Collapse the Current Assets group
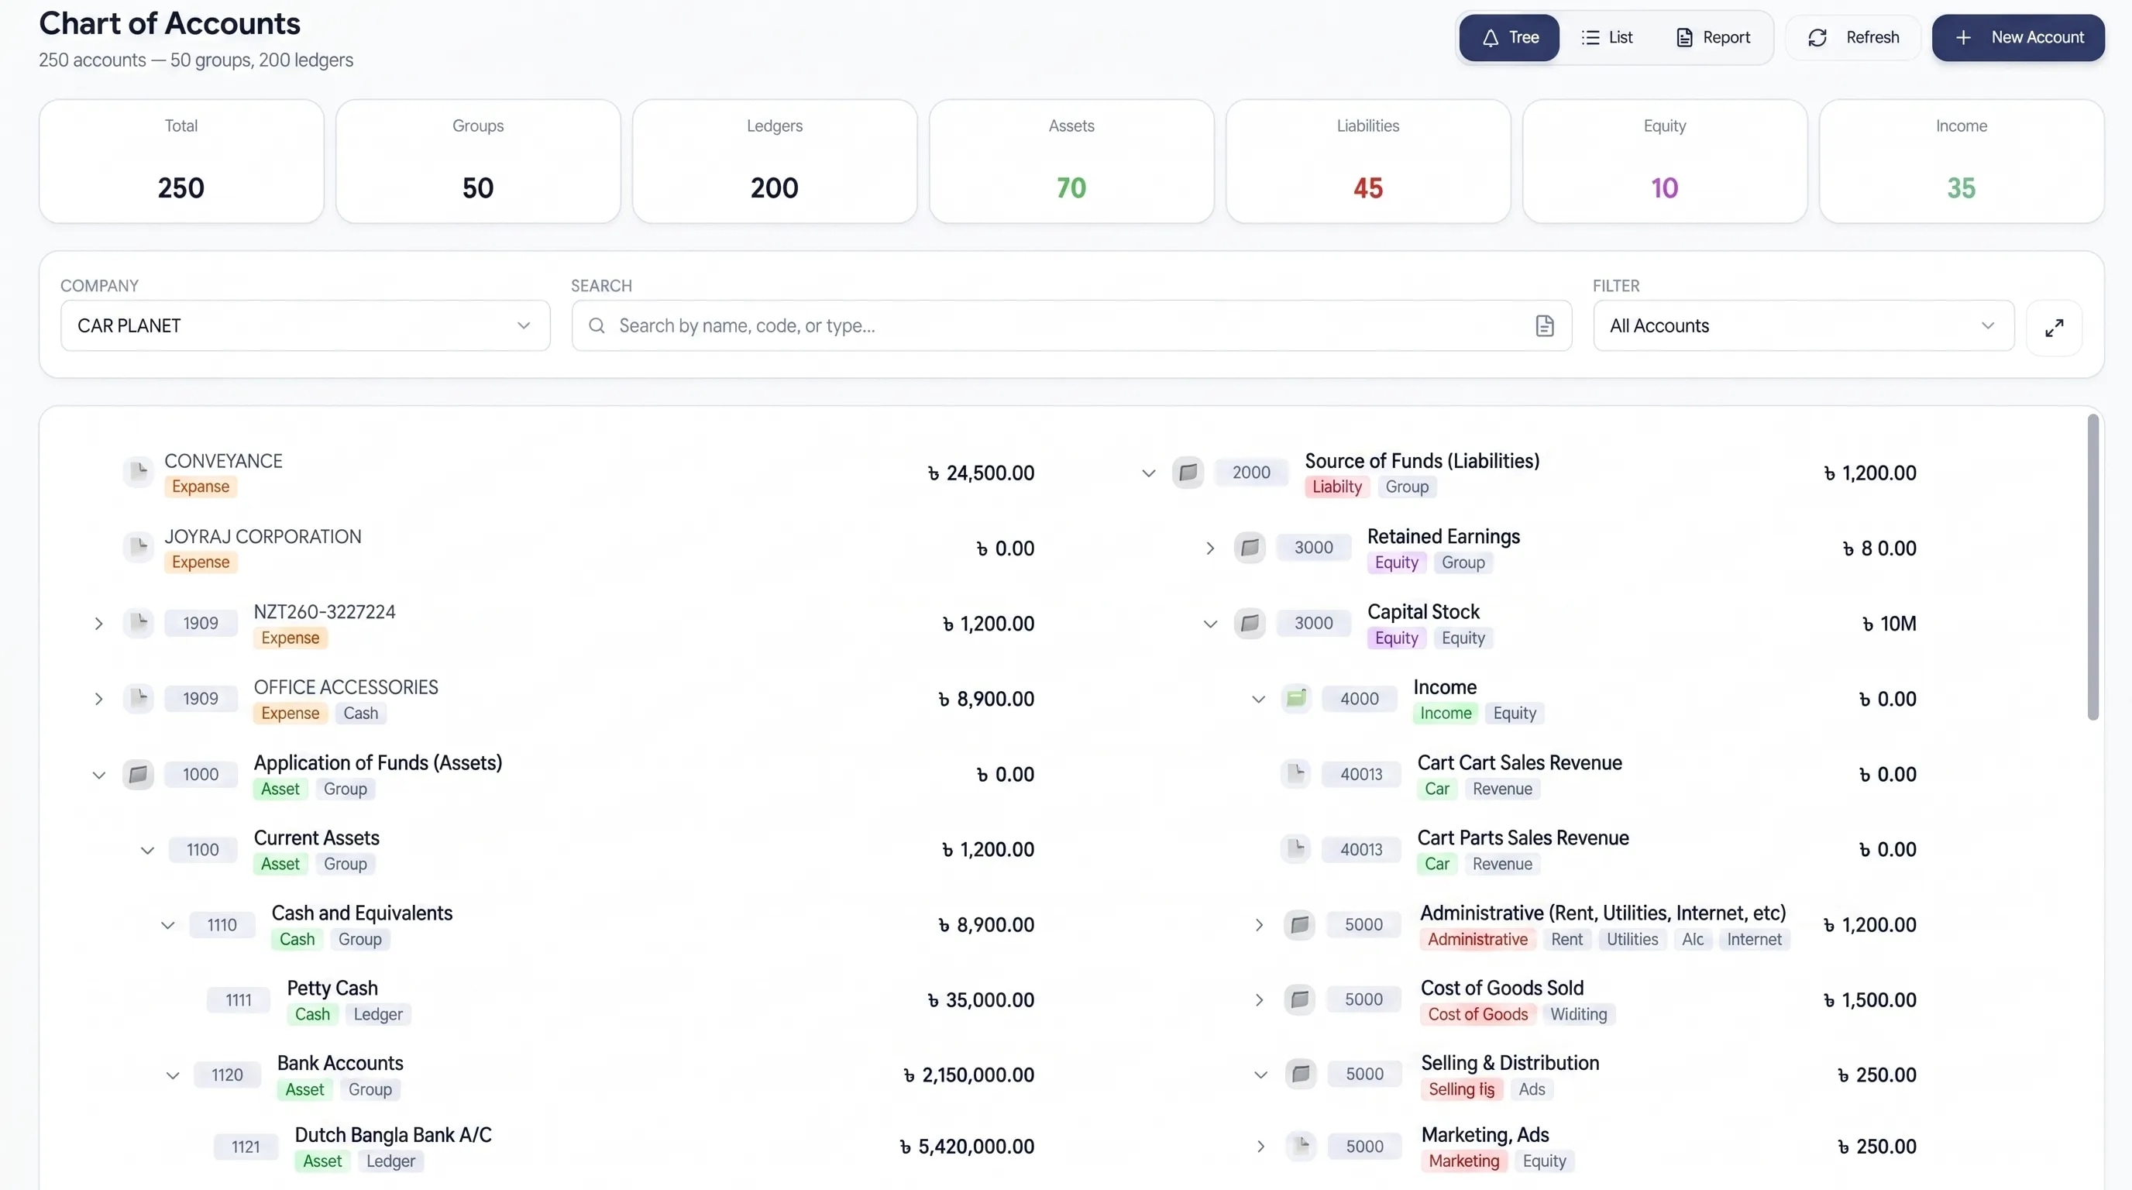 147,850
